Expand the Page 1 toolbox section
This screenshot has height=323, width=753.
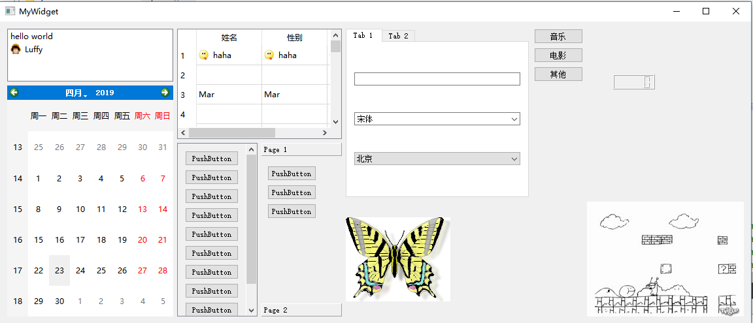pyautogui.click(x=301, y=149)
